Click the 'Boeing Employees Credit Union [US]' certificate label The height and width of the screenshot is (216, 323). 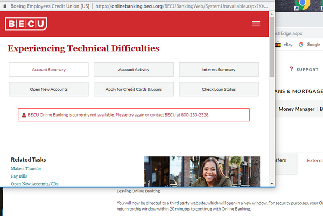[50, 6]
